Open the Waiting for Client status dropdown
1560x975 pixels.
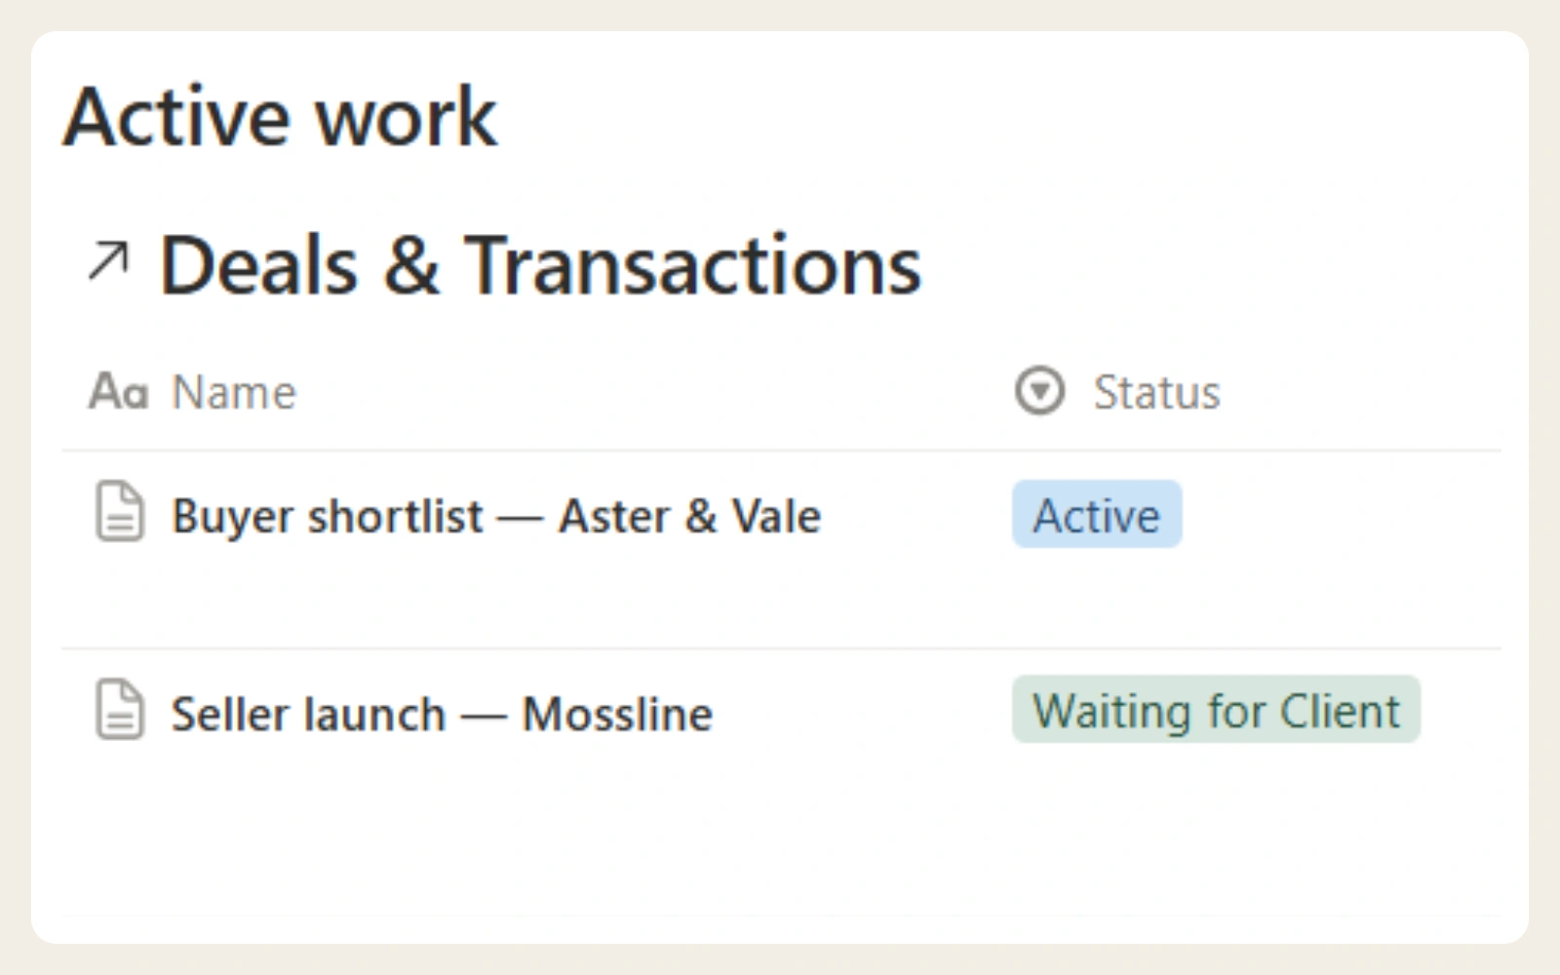click(x=1216, y=710)
